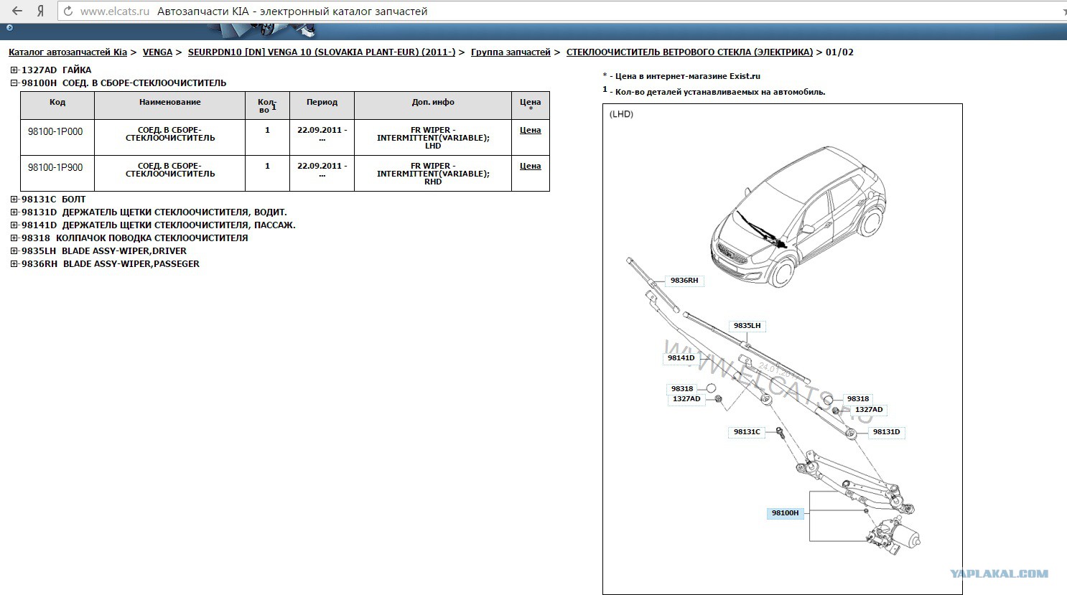Open the 'Группа запчастей' breadcrumb link
The height and width of the screenshot is (595, 1067).
click(x=511, y=52)
